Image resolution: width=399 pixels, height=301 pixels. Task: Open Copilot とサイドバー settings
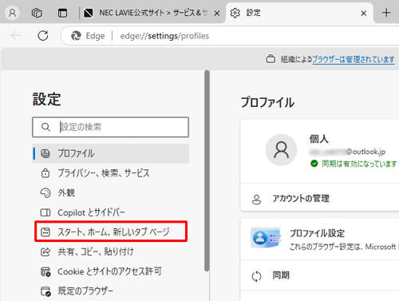(x=110, y=212)
